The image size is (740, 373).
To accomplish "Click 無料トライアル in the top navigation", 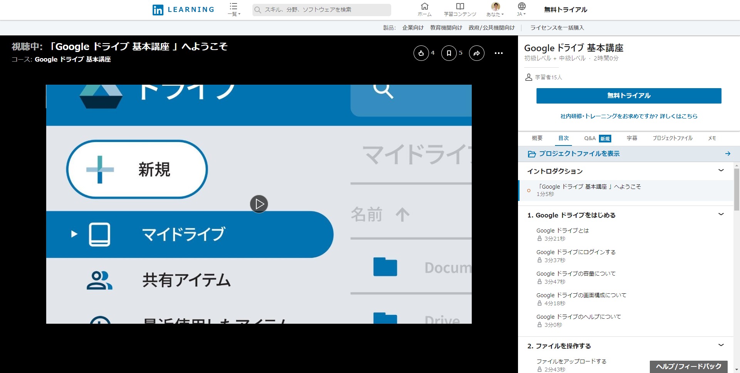I will coord(565,10).
